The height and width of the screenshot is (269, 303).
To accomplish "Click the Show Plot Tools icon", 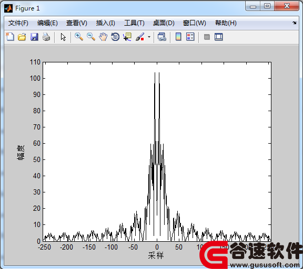I will tap(219, 37).
